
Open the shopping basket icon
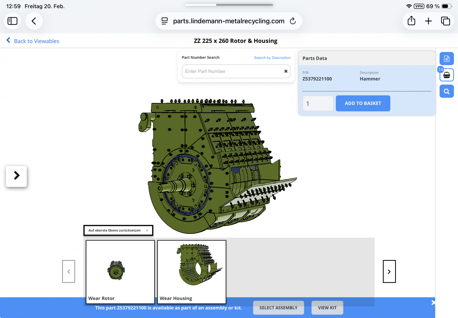pyautogui.click(x=447, y=75)
